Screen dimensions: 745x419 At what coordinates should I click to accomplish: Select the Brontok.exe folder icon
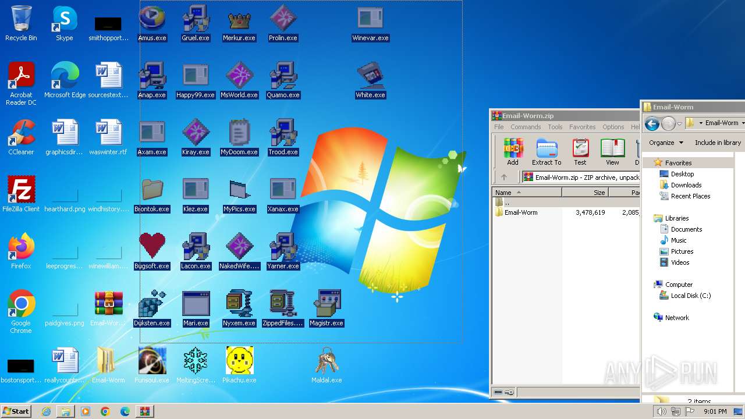click(x=152, y=194)
